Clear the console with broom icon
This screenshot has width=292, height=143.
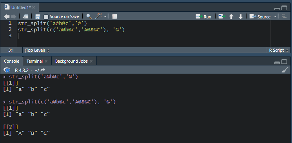point(285,70)
